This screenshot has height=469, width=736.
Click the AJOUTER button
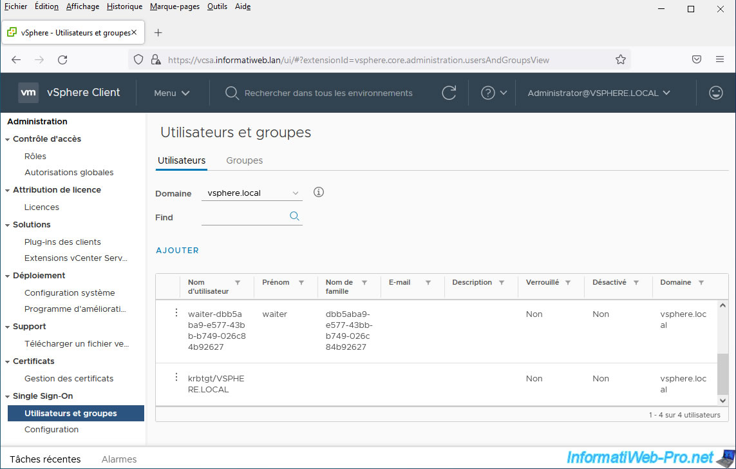(178, 250)
